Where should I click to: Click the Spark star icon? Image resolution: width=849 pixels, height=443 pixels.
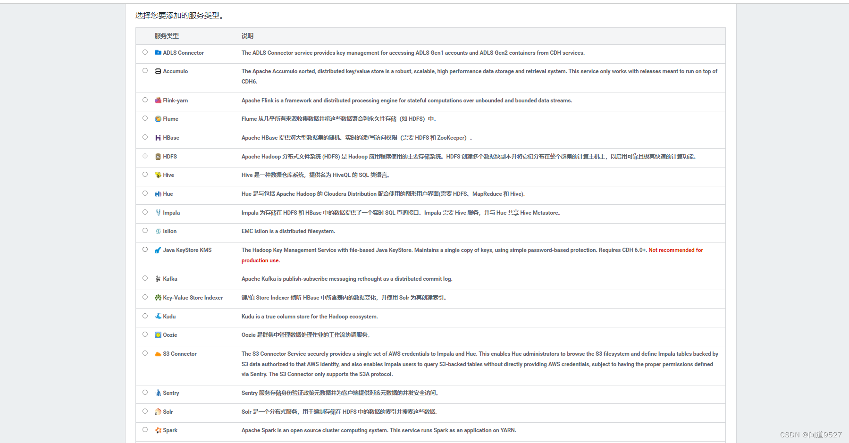click(158, 430)
